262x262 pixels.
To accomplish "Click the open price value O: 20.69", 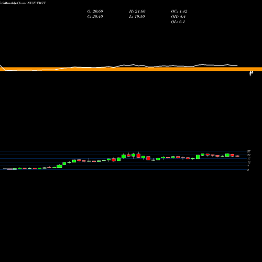I will [x=95, y=12].
